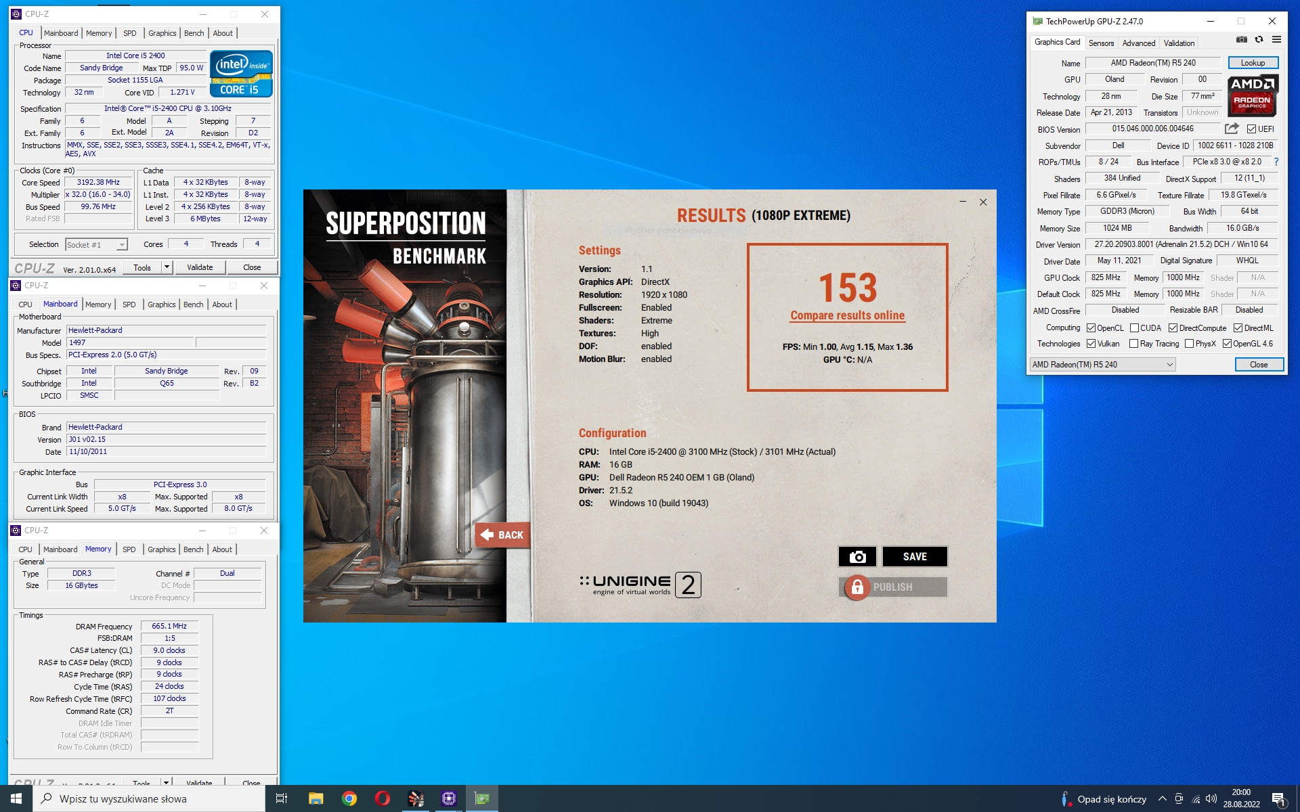The width and height of the screenshot is (1300, 812).
Task: Open the AMD Radeon R5 240 GPU selector dropdown
Action: coord(1102,365)
